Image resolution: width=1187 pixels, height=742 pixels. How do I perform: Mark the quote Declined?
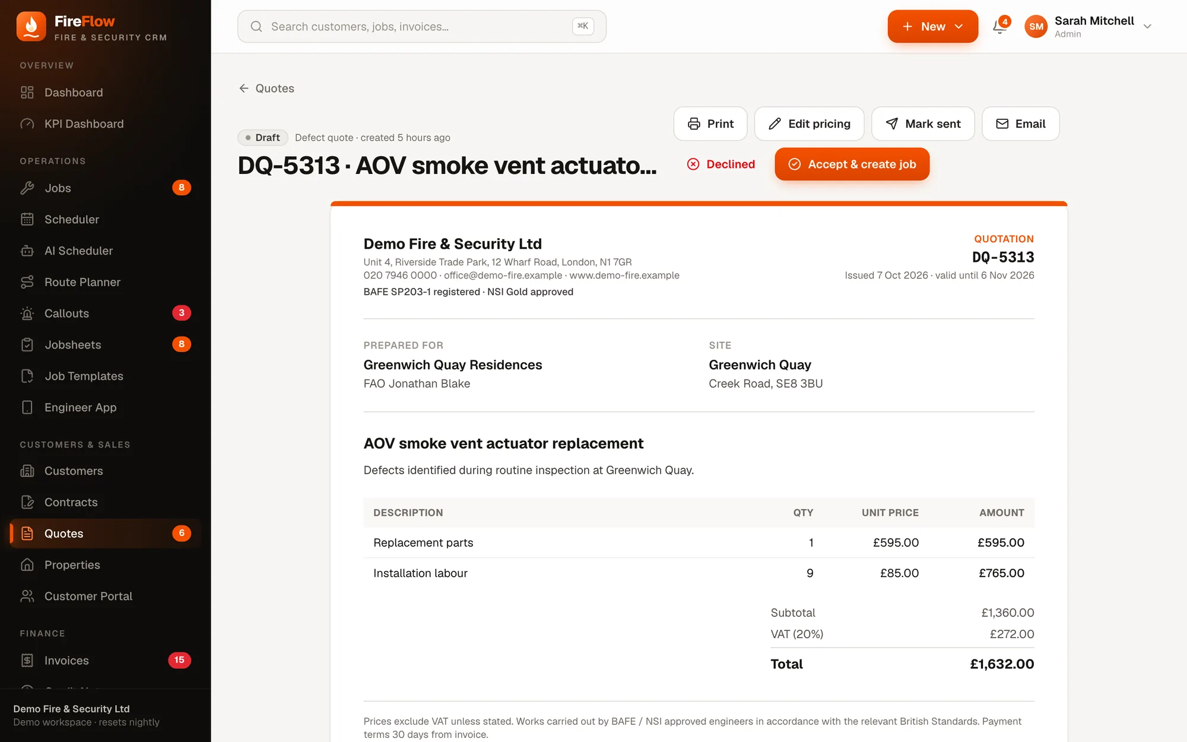click(x=721, y=164)
